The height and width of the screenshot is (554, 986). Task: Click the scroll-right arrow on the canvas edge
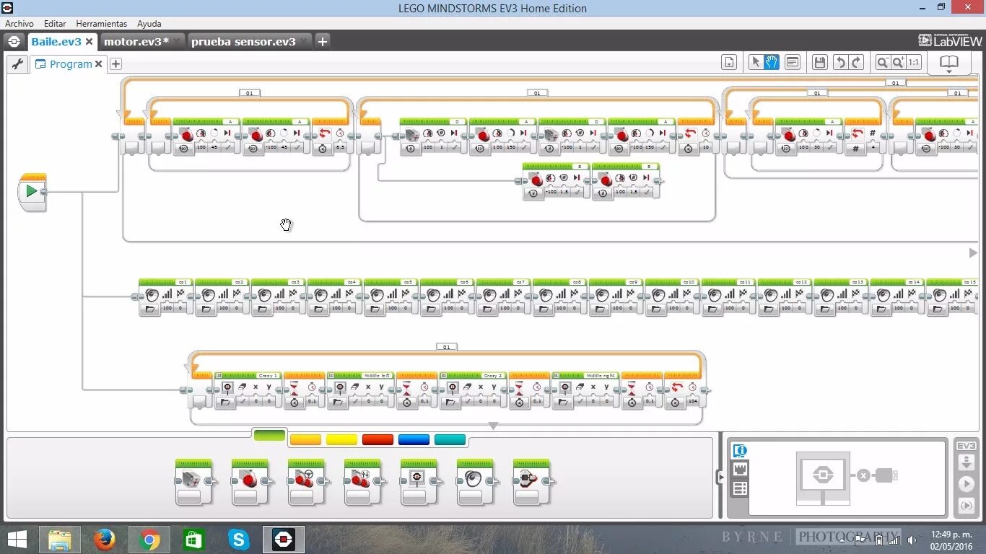973,252
